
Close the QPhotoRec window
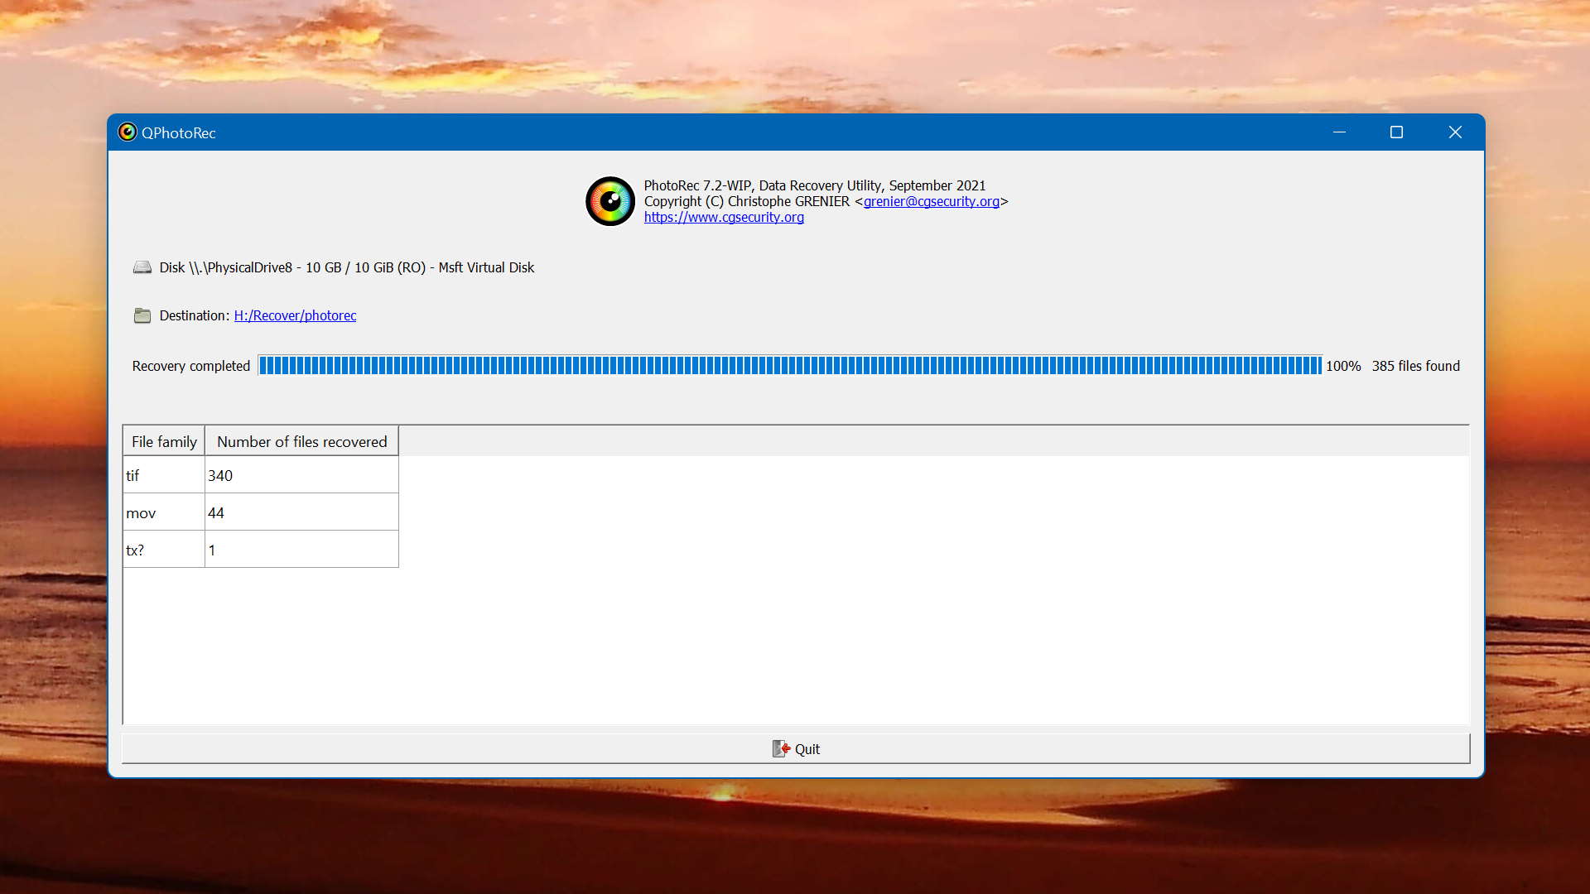pyautogui.click(x=1455, y=132)
